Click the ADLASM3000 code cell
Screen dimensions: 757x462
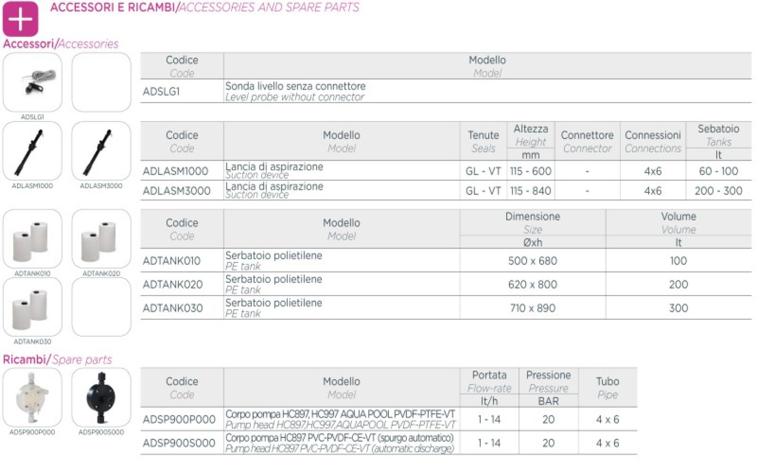[x=176, y=191]
